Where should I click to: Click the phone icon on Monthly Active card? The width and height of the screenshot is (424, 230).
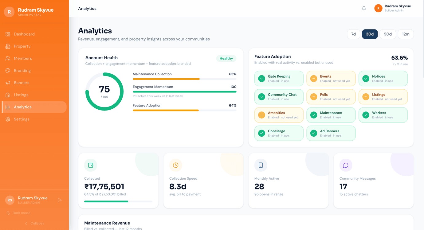click(x=261, y=165)
